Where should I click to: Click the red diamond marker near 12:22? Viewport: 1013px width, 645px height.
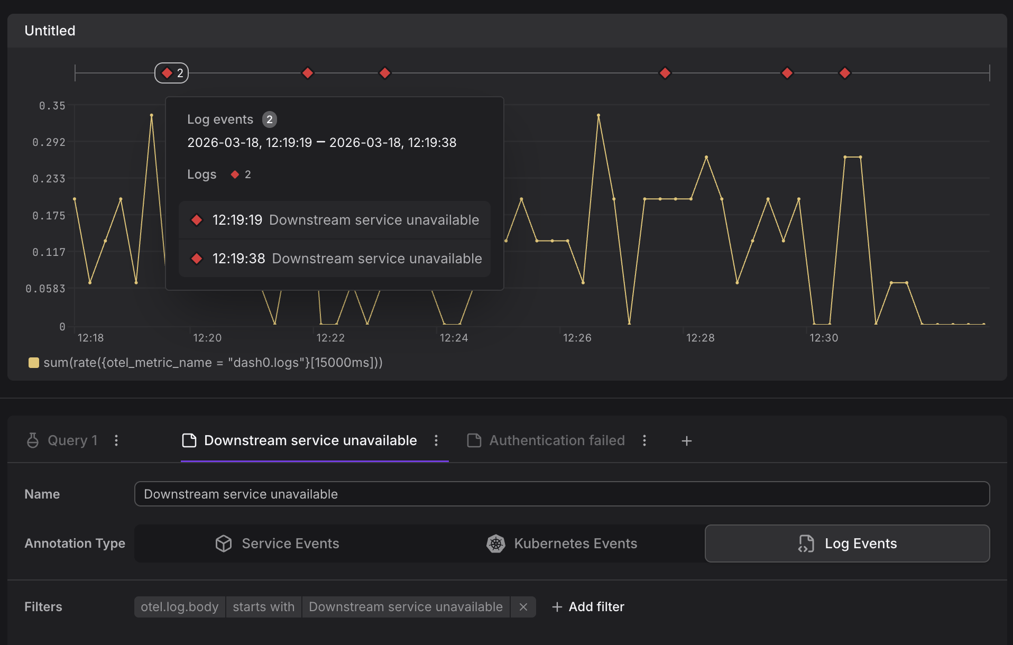(x=307, y=73)
